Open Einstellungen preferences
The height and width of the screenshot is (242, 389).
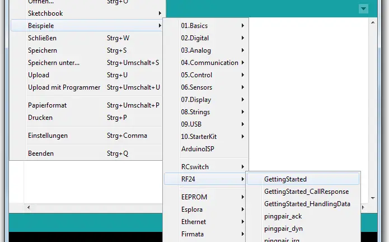87,136
